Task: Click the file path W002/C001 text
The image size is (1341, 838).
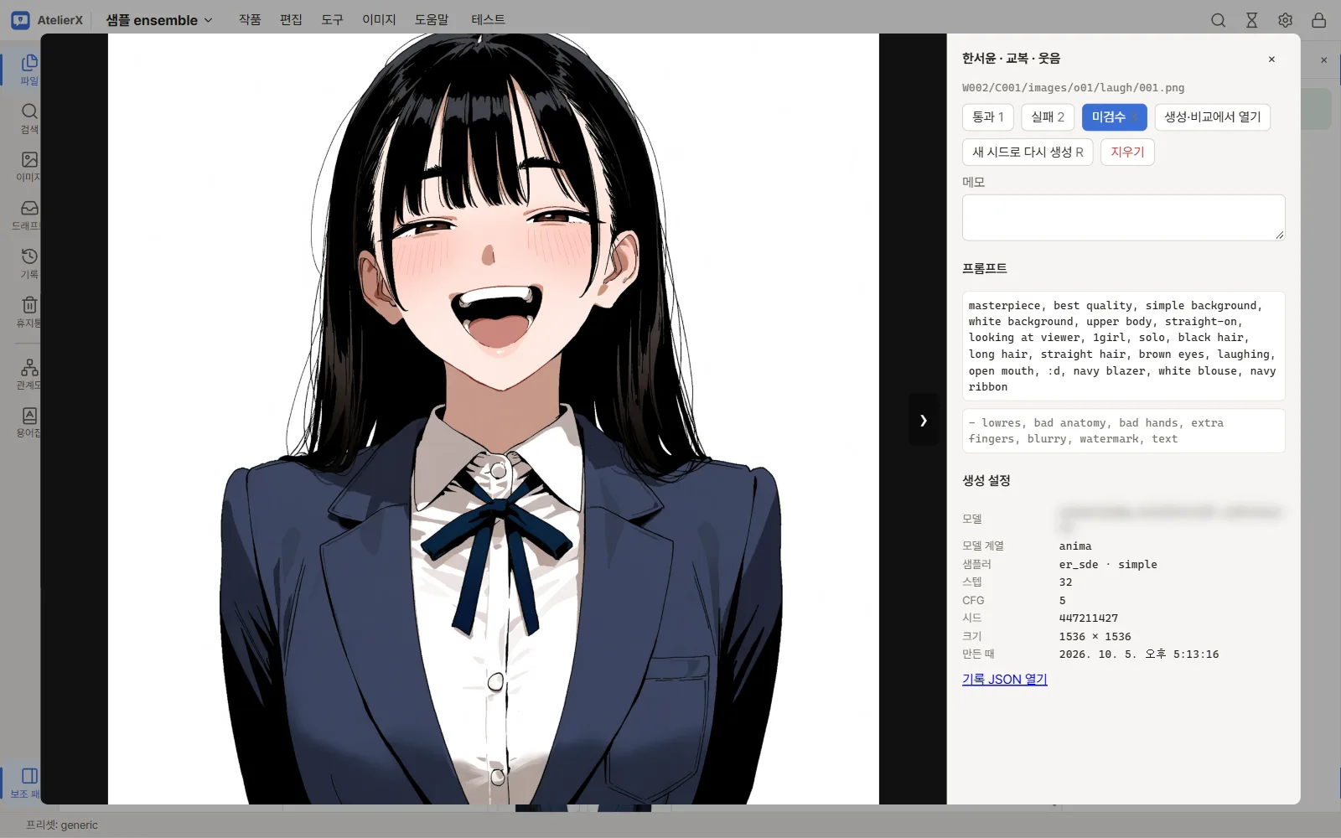Action: click(1073, 88)
